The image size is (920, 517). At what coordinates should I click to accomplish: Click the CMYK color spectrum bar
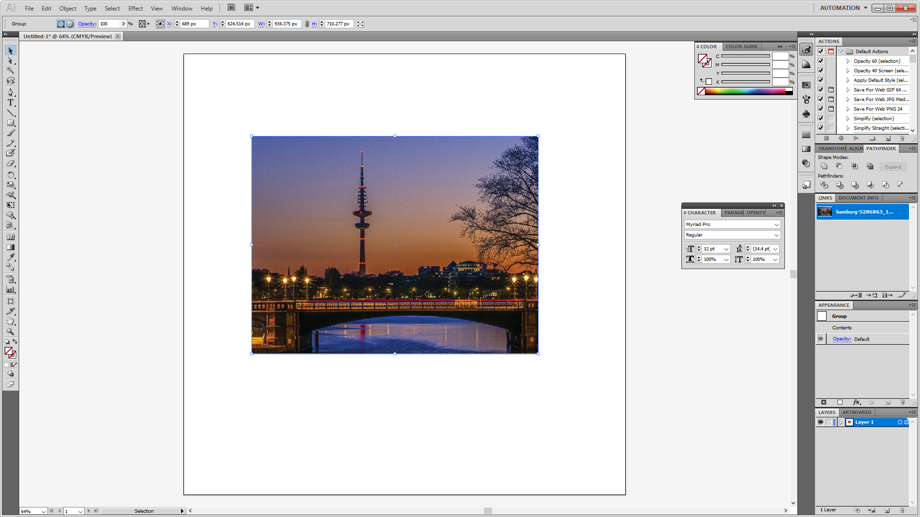pos(745,91)
